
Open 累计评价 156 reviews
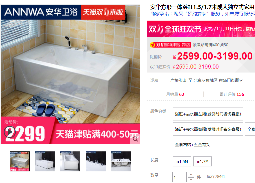[232, 94]
